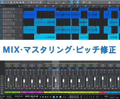Start playback with the Play button
120x99 pixels.
point(57,97)
